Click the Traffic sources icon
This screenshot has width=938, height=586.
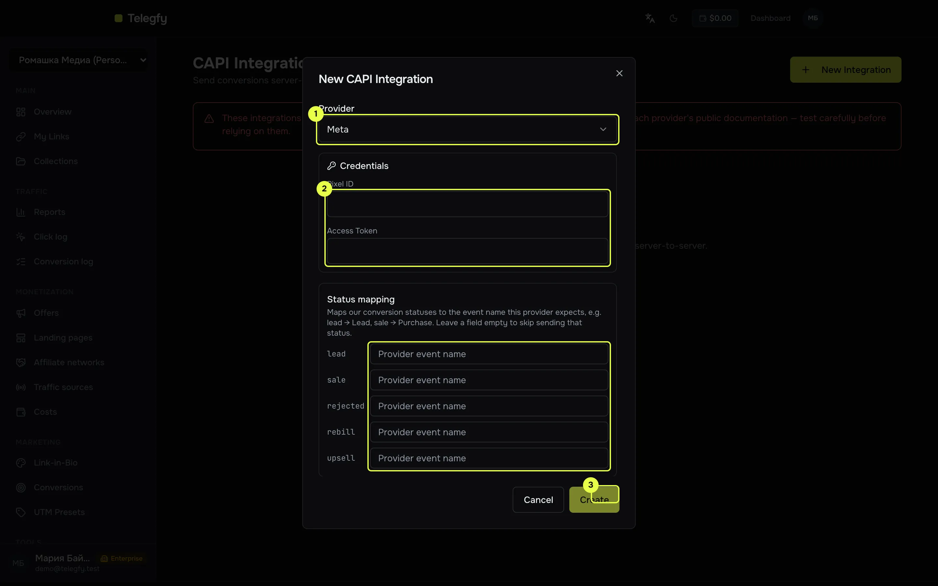(21, 387)
